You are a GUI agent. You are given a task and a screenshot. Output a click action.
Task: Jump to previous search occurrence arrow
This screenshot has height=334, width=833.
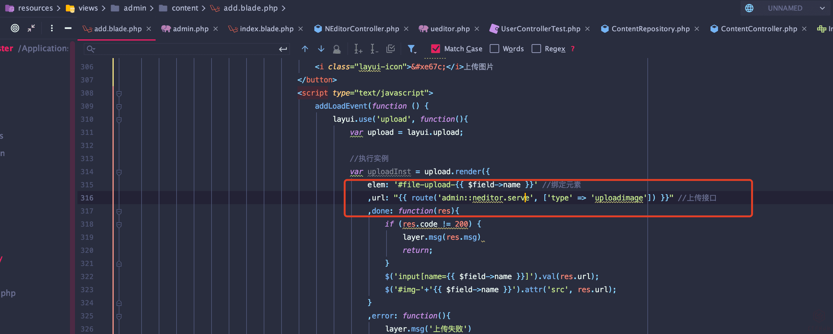(305, 49)
